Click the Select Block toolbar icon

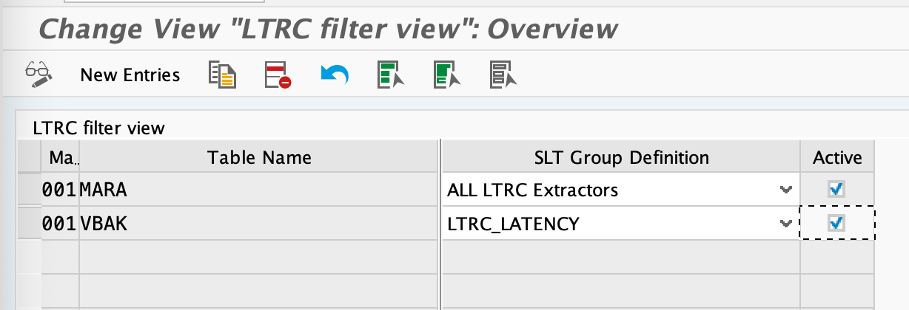[446, 75]
